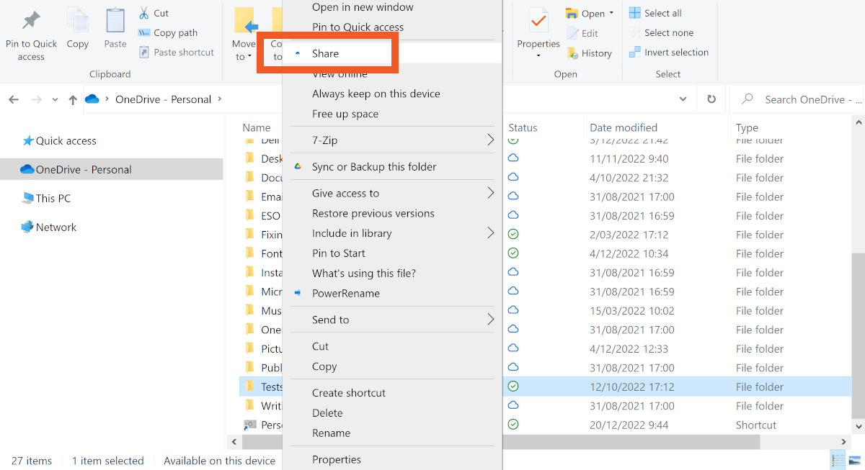
Task: Click the refresh icon beside the address bar
Action: click(711, 99)
